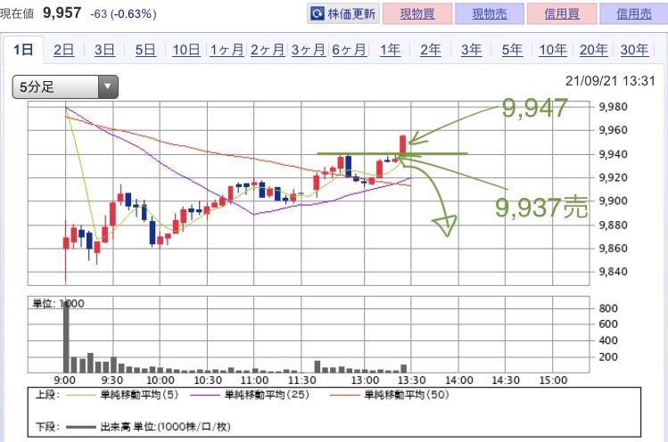Click the 出来高 volume legend entry
668x442 pixels.
tap(149, 427)
